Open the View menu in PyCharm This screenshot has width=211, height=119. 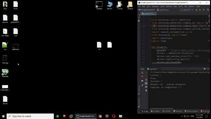coord(148,6)
